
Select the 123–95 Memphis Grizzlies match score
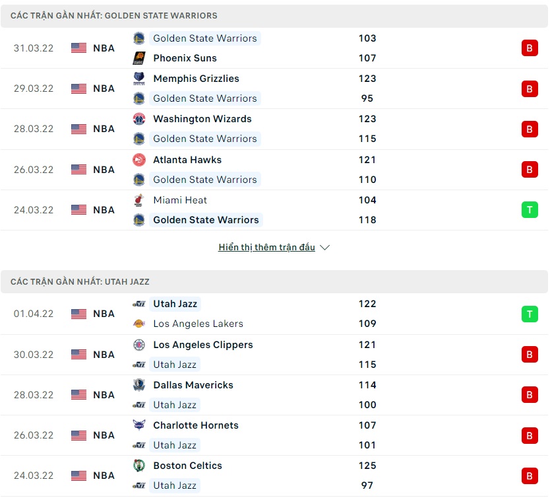click(367, 89)
